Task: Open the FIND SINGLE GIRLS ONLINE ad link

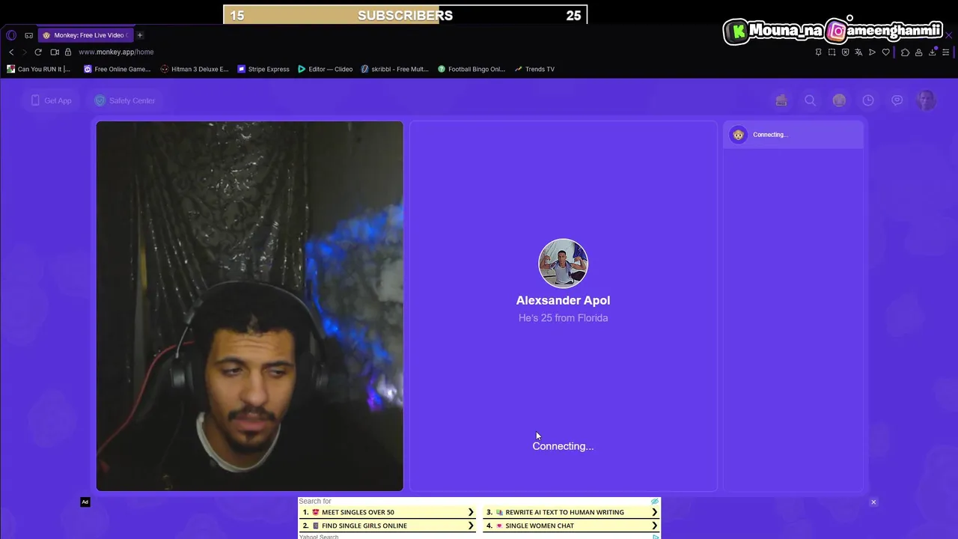Action: click(x=388, y=526)
